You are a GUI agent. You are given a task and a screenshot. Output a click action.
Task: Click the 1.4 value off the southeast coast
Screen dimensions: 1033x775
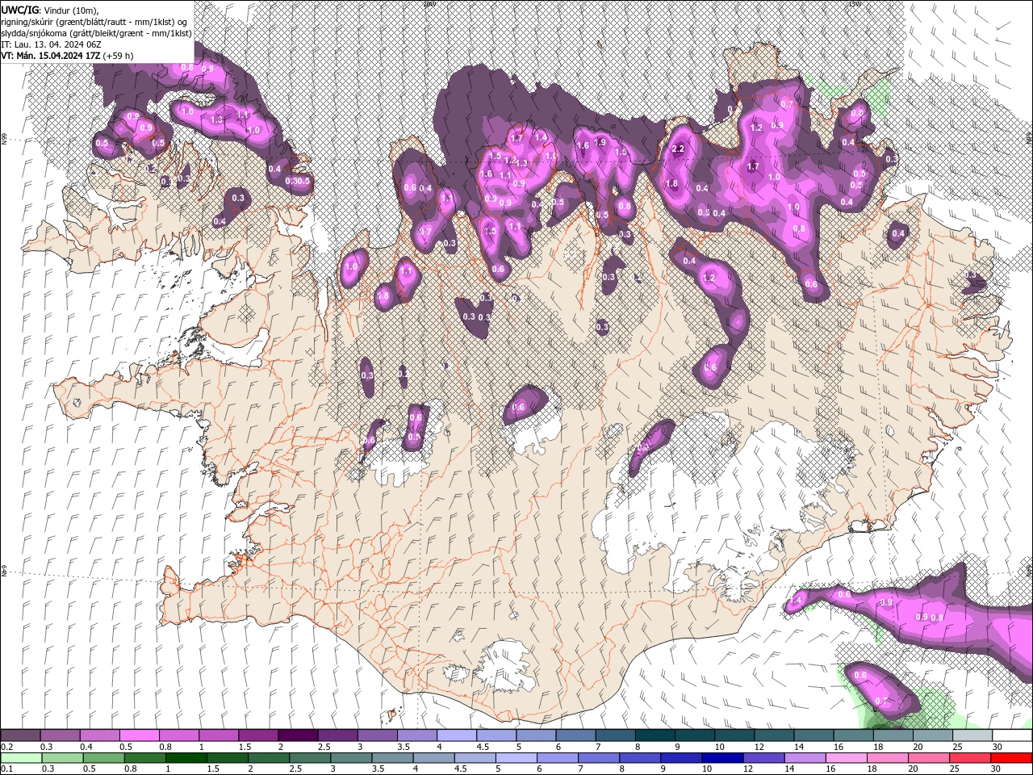[795, 601]
